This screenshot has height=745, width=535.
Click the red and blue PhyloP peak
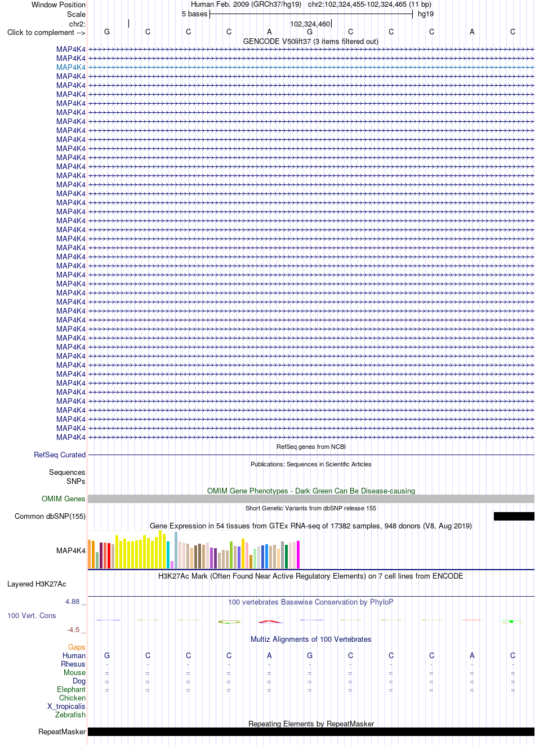click(x=270, y=621)
